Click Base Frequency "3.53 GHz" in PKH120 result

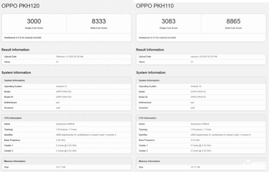coord(61,140)
